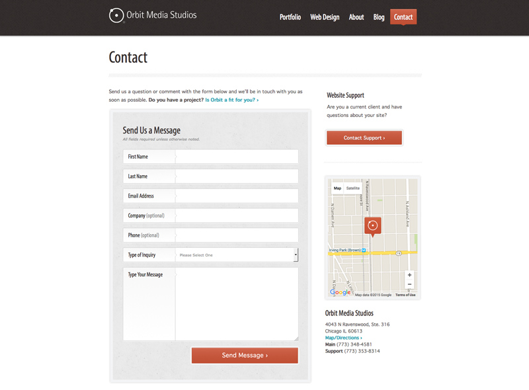
Task: Click the 'Map data ©2015 Google' text
Action: pyautogui.click(x=373, y=295)
